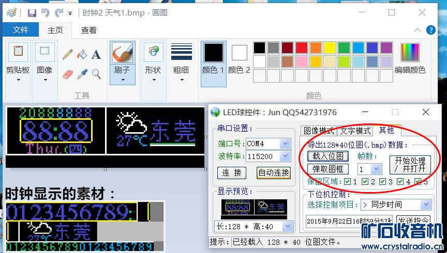Select the Fill bucket tool
Viewport: 447px width, 253px height.
pyautogui.click(x=82, y=54)
